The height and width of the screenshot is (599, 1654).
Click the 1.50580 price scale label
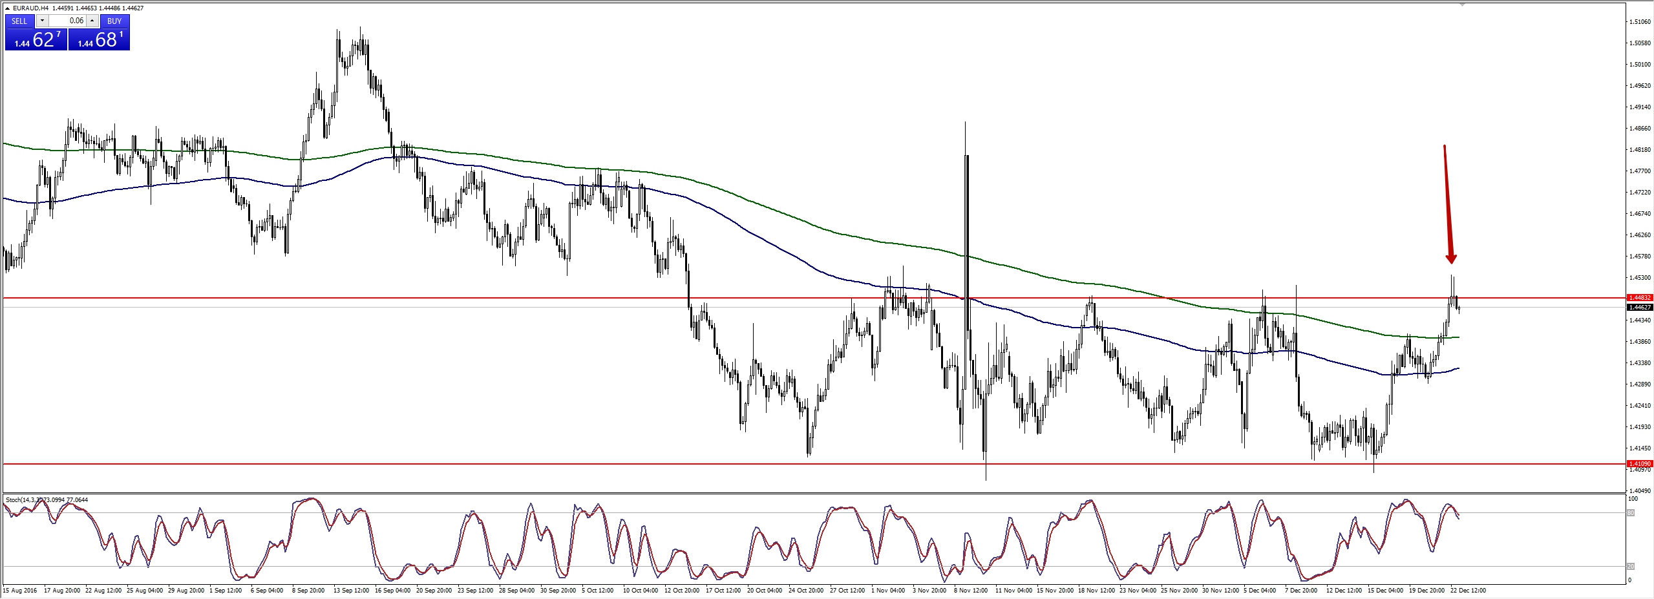click(x=1640, y=43)
